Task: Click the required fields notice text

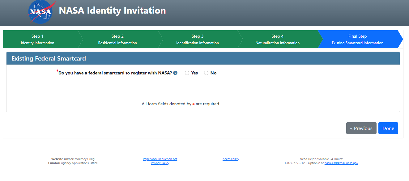Action: (181, 104)
